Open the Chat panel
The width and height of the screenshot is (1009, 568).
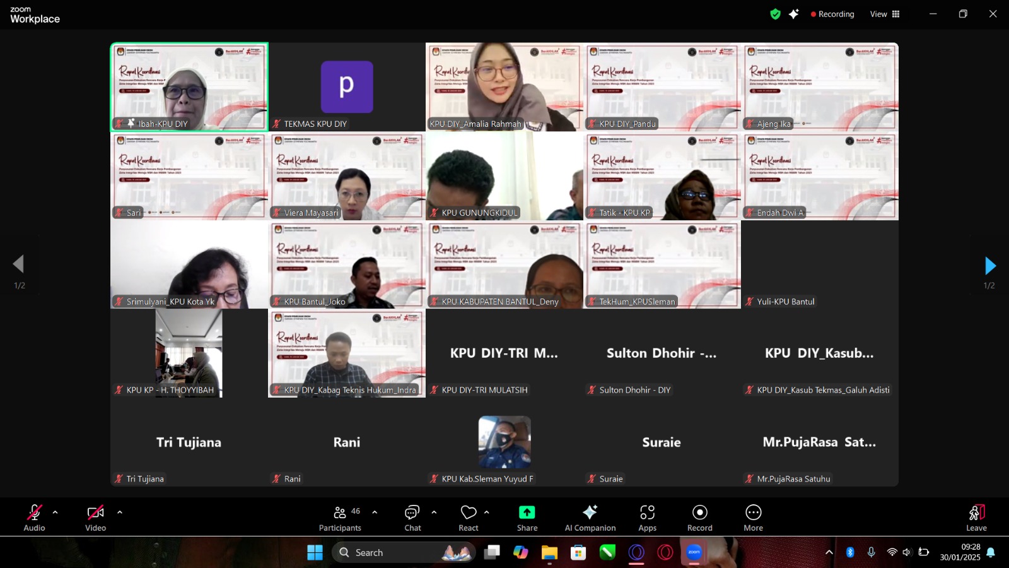[x=412, y=518]
